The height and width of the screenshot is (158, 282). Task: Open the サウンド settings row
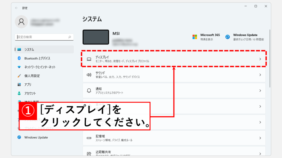174,75
